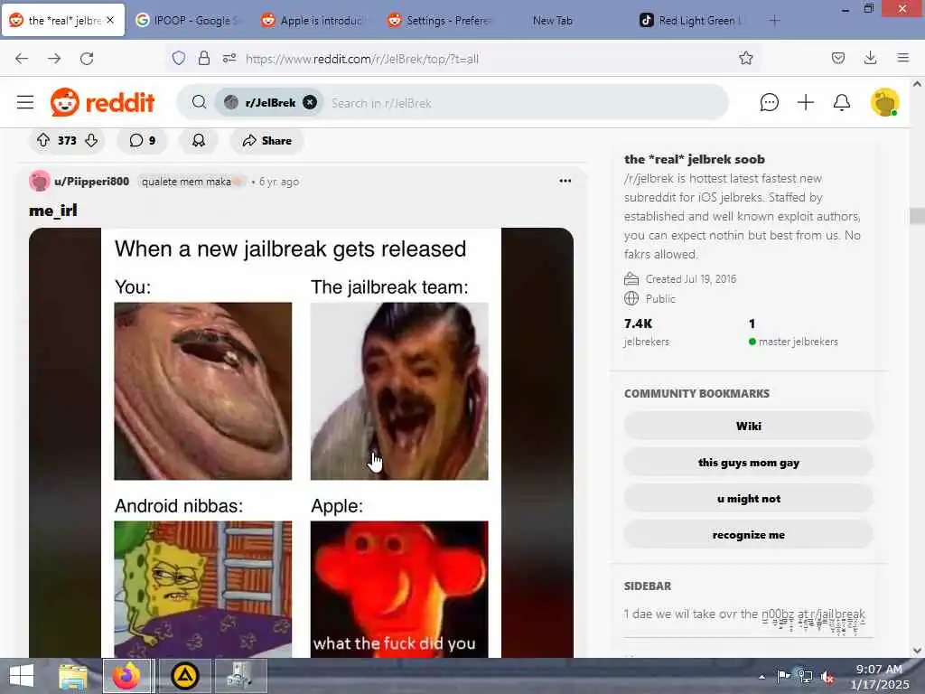
Task: Give an award to the post
Action: tap(199, 140)
